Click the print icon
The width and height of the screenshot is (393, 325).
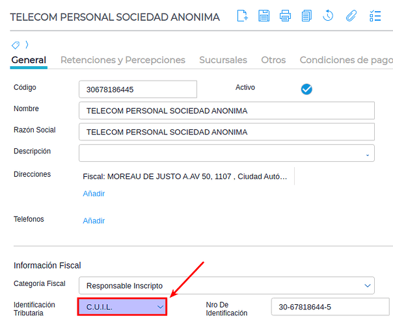point(285,16)
